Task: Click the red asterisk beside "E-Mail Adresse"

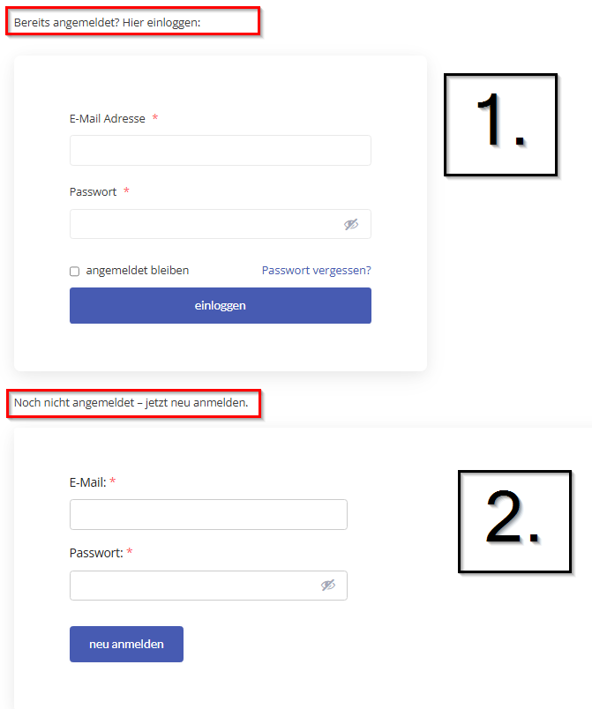Action: 155,118
